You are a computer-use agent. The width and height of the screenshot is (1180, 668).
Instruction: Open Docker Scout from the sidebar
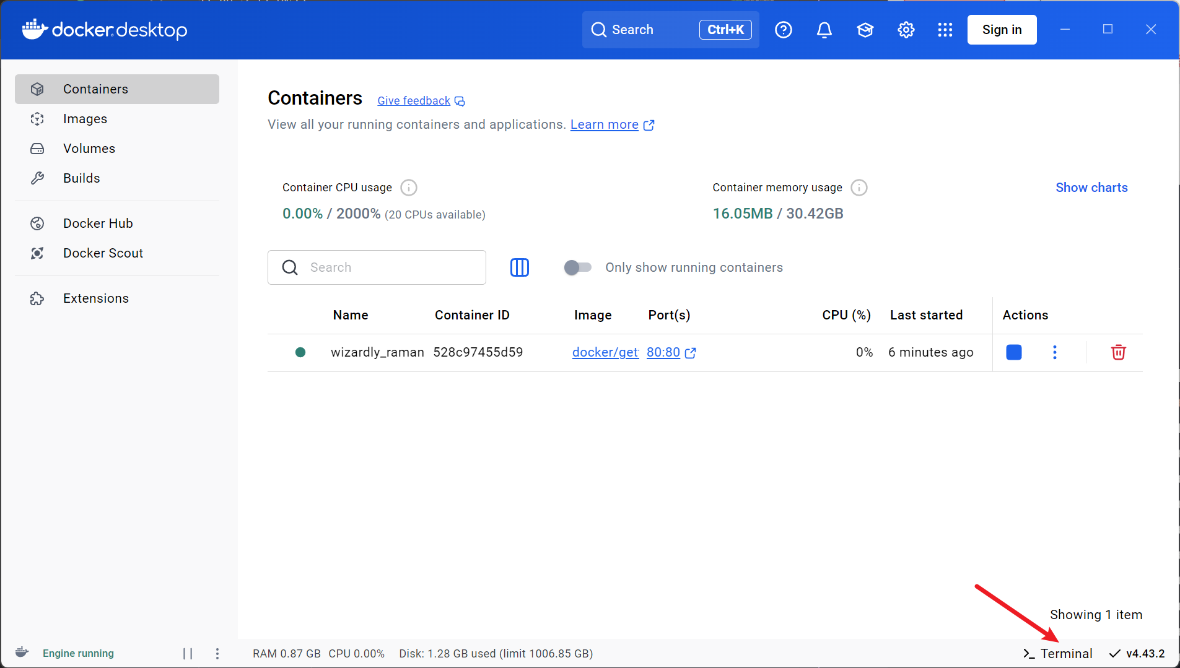pyautogui.click(x=103, y=253)
